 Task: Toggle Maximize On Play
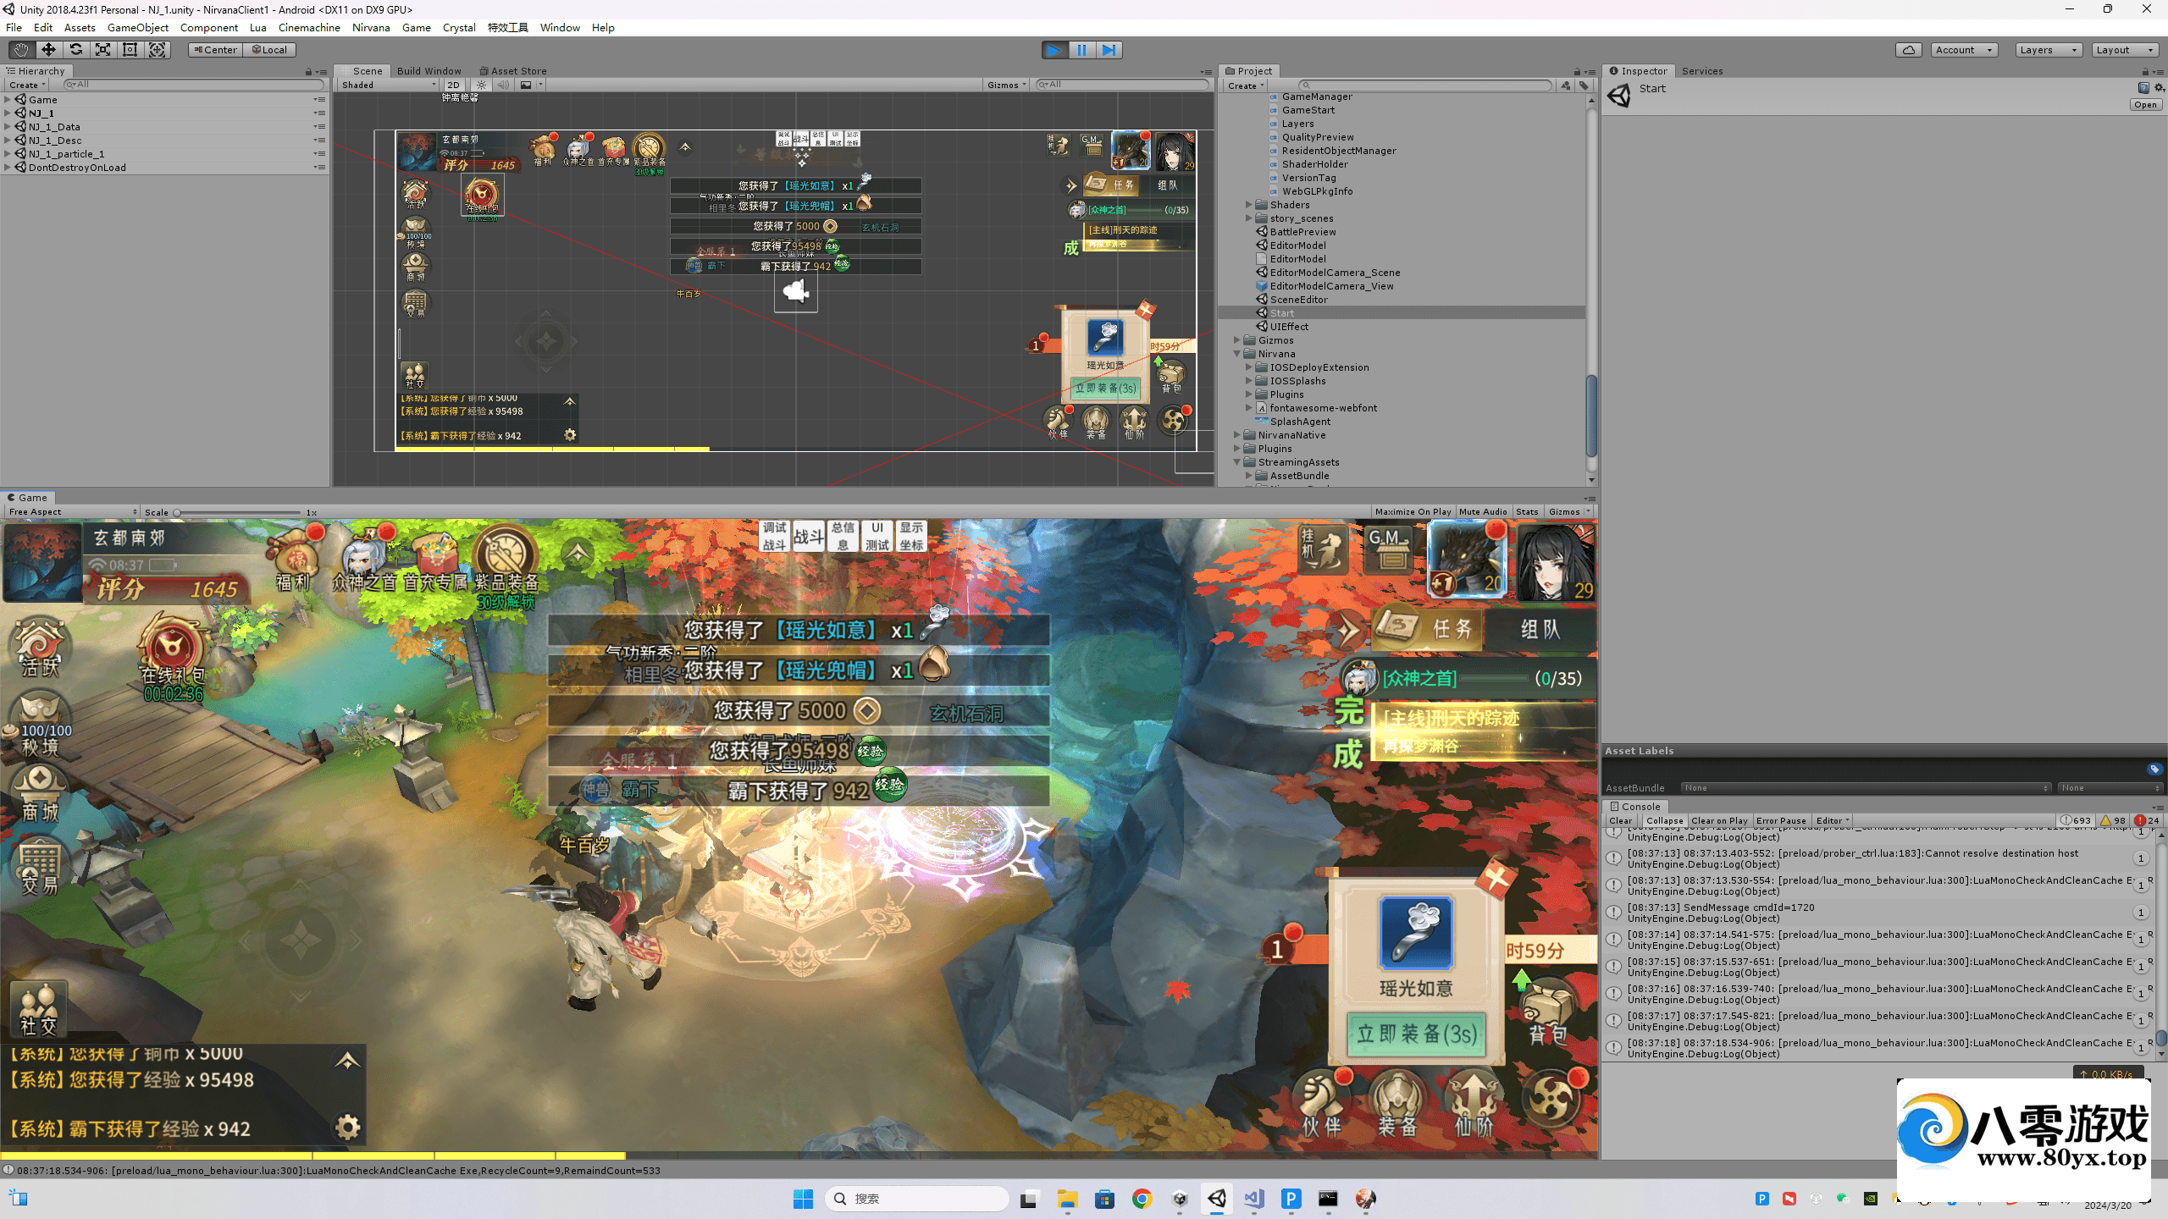(1413, 512)
